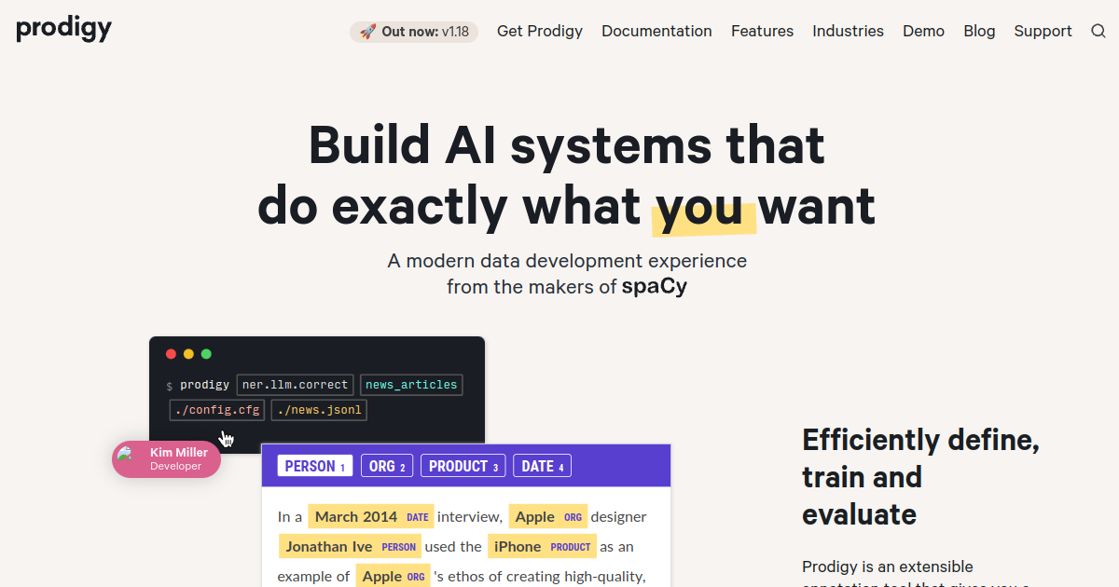The image size is (1119, 587).
Task: Open the Support page
Action: click(1043, 31)
